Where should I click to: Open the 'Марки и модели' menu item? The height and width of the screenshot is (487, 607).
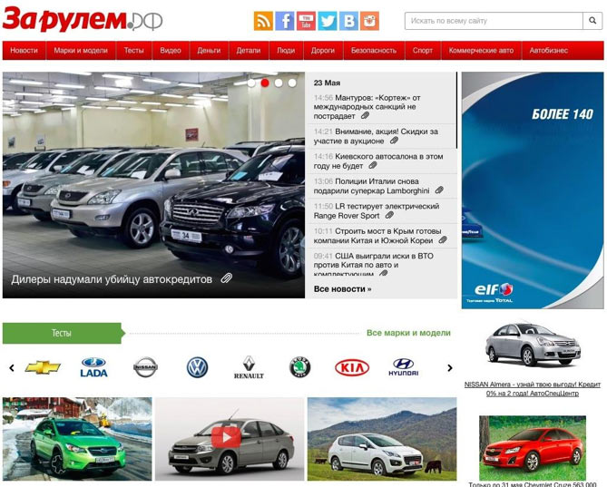[81, 51]
